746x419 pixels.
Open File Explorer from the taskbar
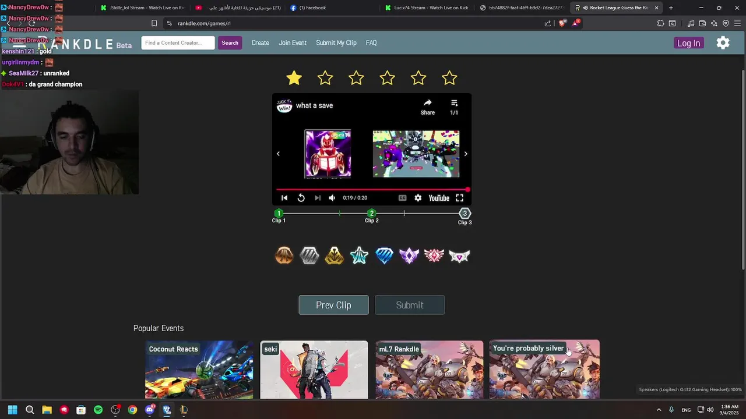coord(47,410)
